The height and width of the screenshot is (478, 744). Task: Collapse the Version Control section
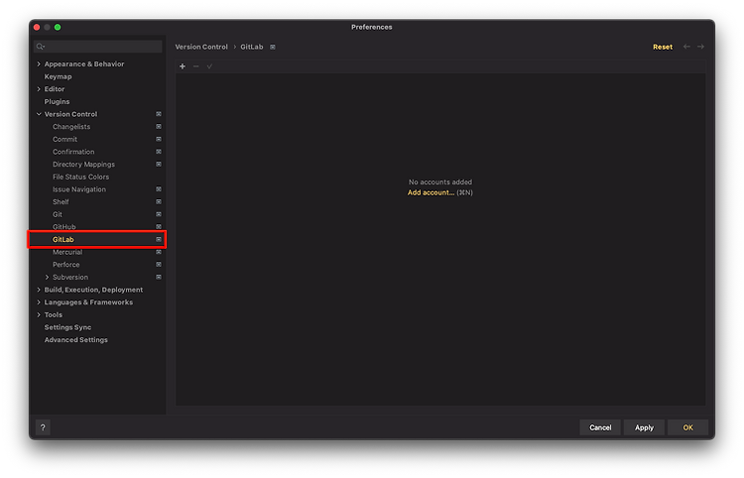pos(39,114)
